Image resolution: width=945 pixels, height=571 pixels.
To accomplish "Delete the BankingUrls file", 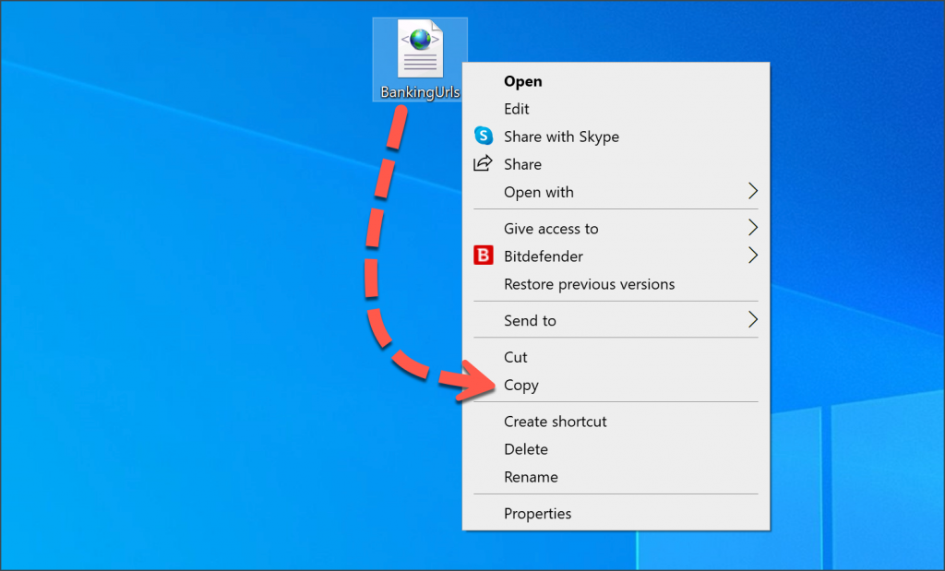I will 525,449.
